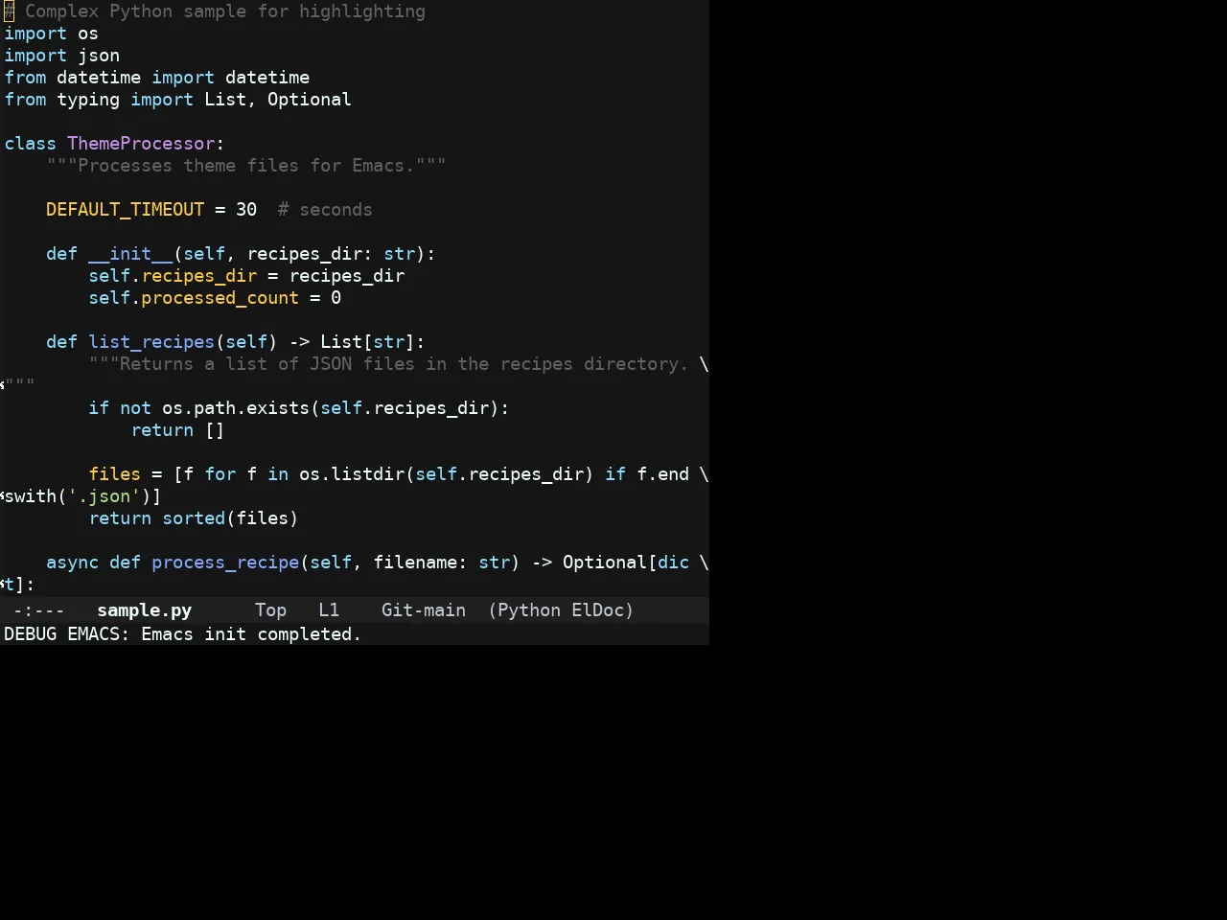
Task: Click the Top position indicator in mode line
Action: point(270,610)
